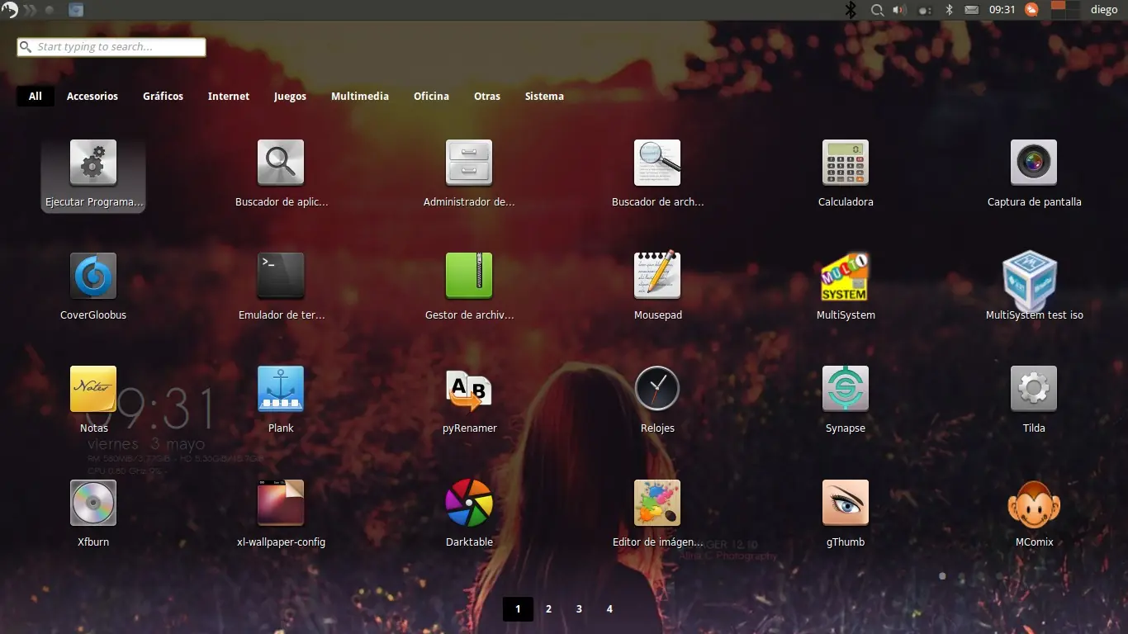1128x634 pixels.
Task: Switch to Multimedia category
Action: 360,97
